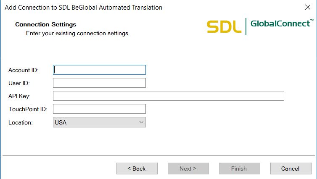
Task: Click the 'Enter your existing connection settings' text
Action: tap(77, 33)
